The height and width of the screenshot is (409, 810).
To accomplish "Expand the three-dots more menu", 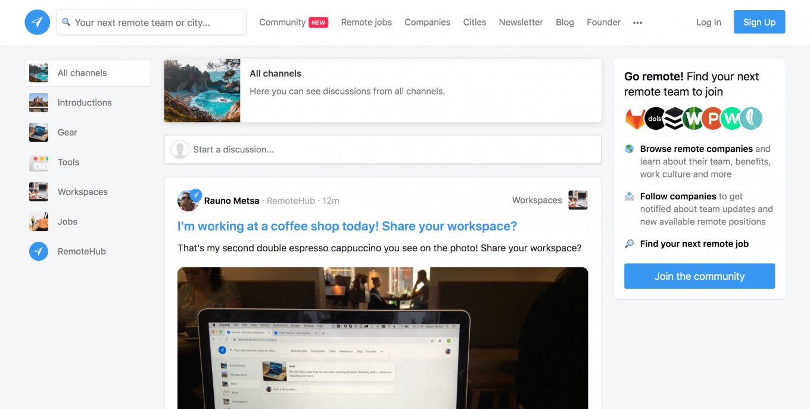I will point(637,23).
